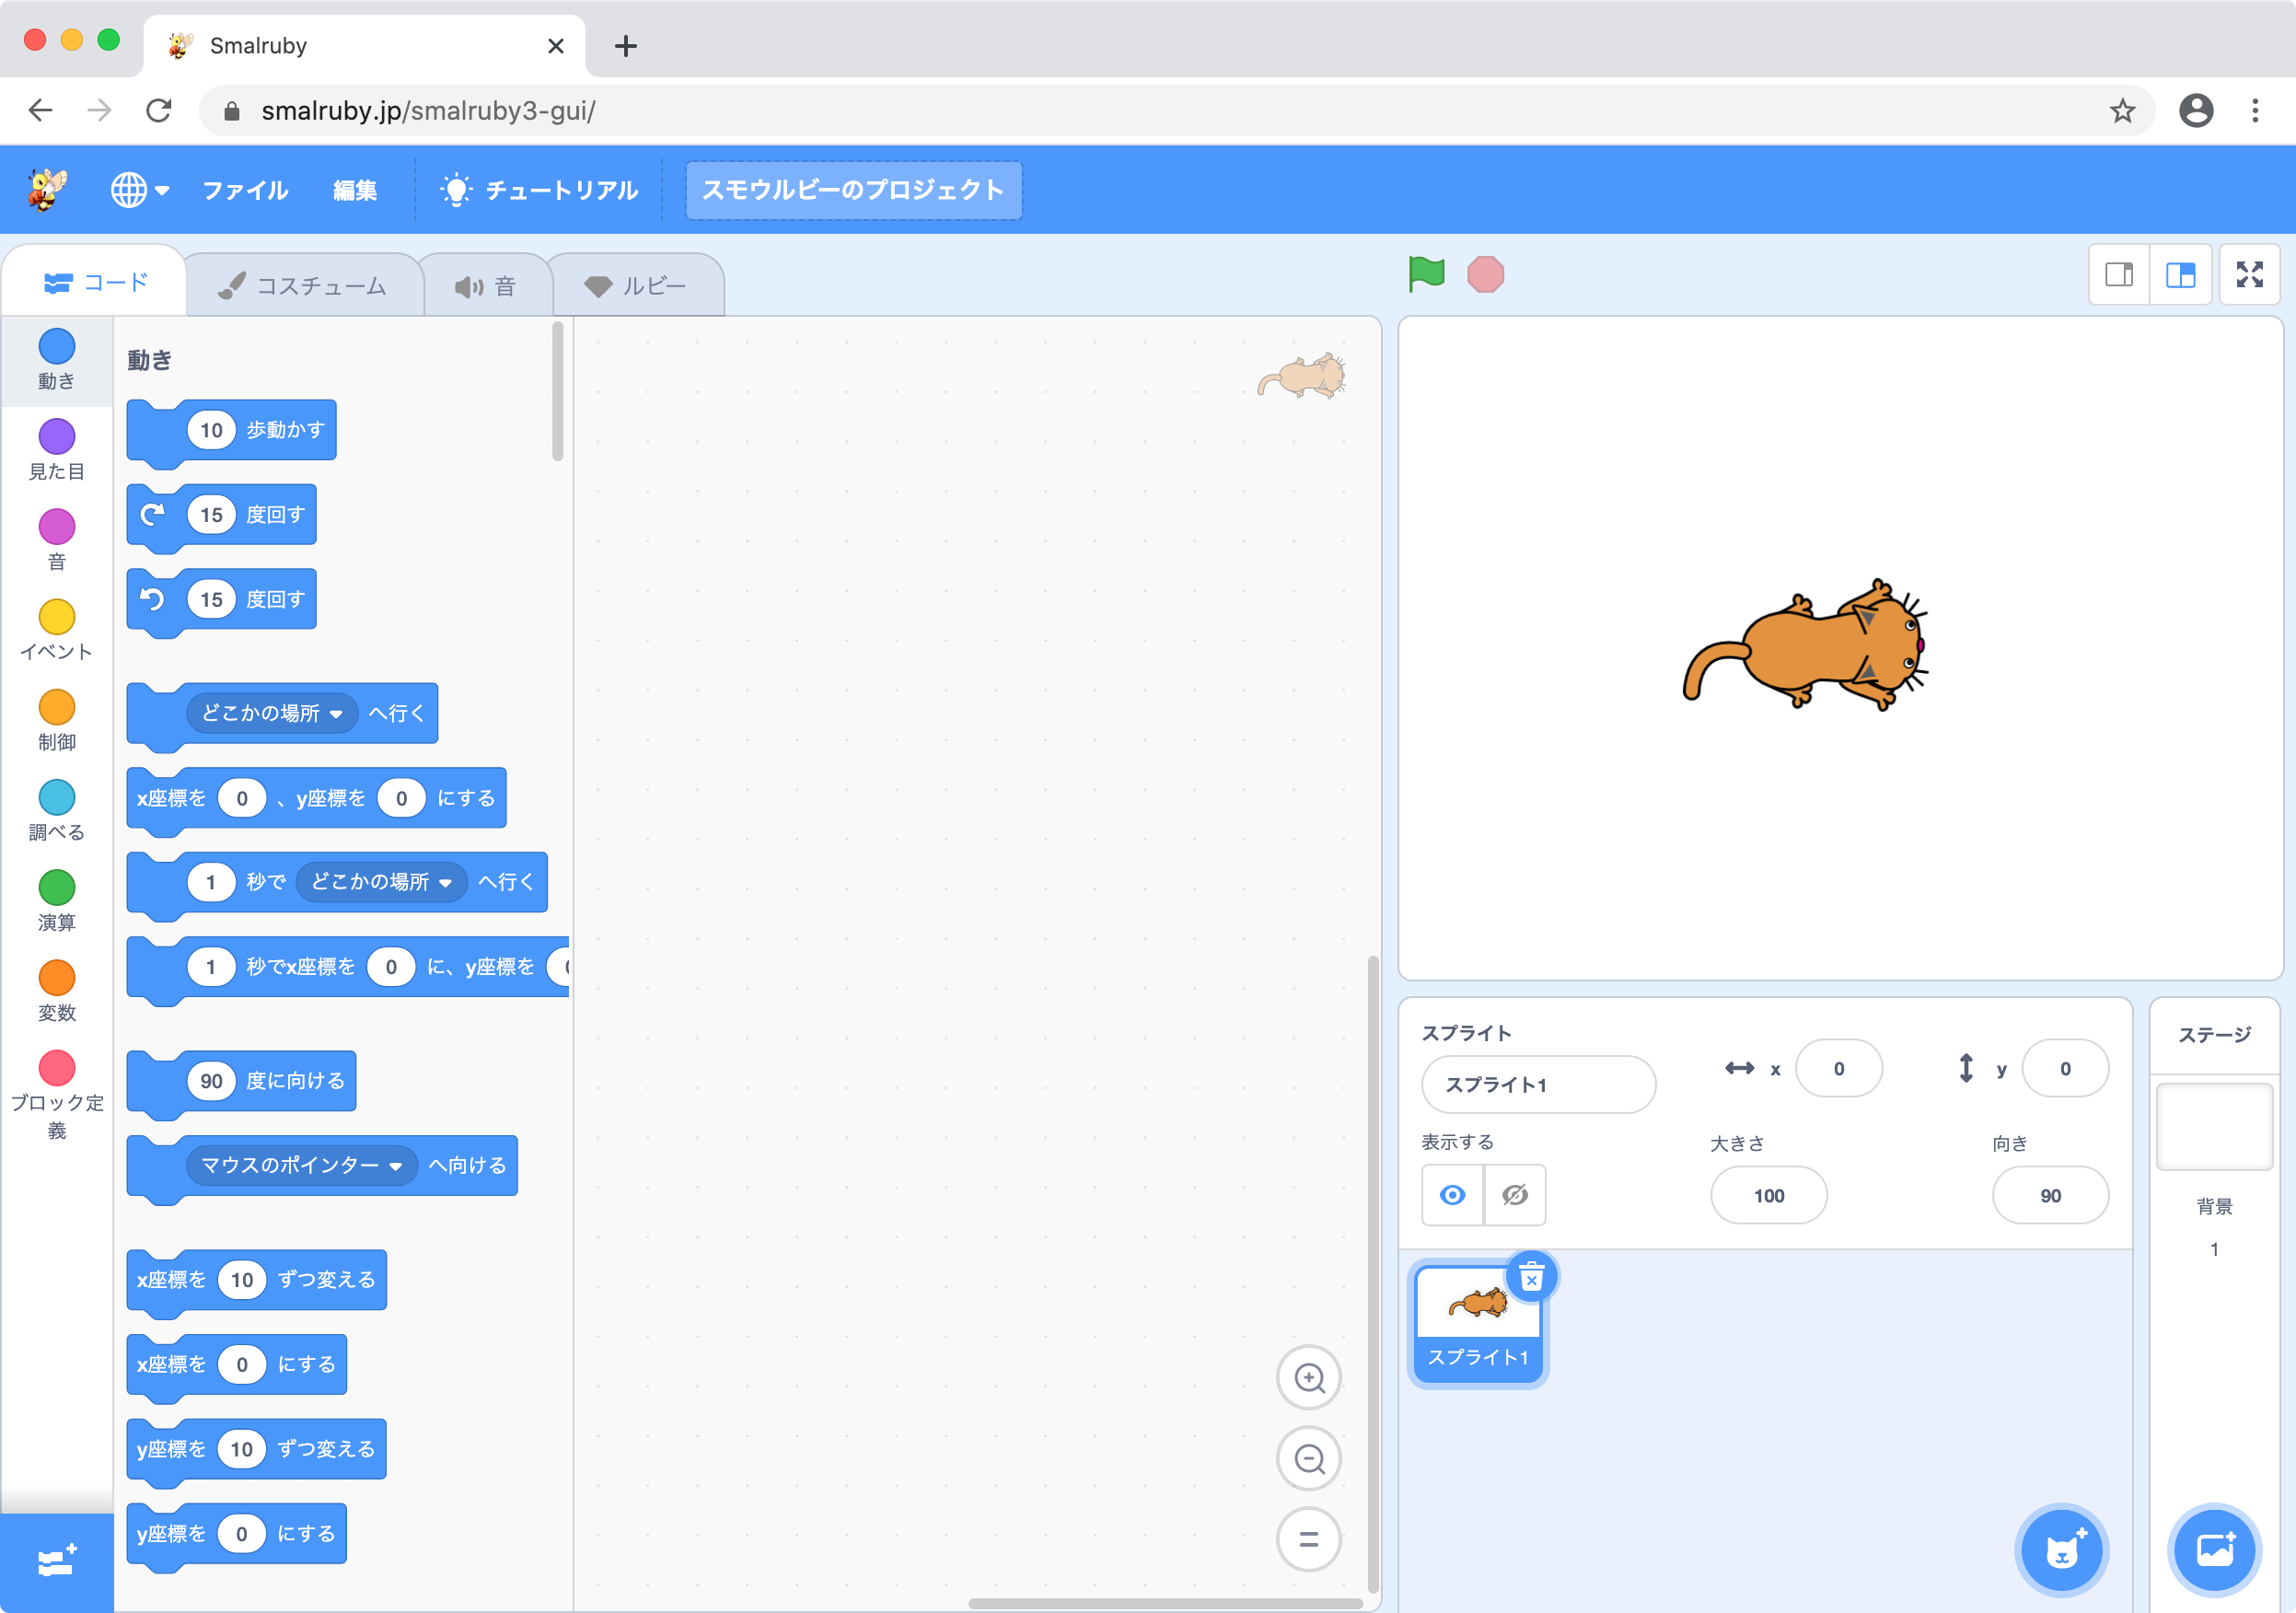Select the 制御 blocks category
Viewport: 2296px width, 1613px height.
[57, 720]
